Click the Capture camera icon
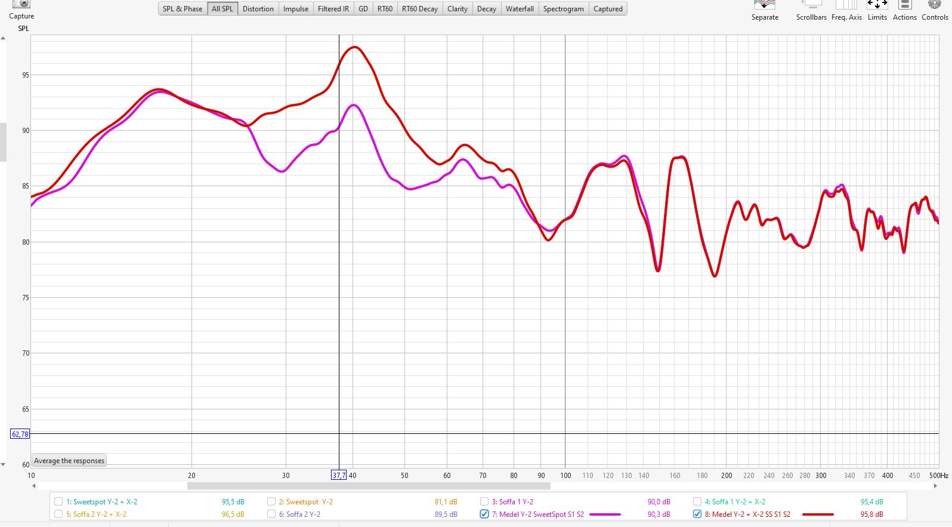The width and height of the screenshot is (952, 527). [21, 4]
